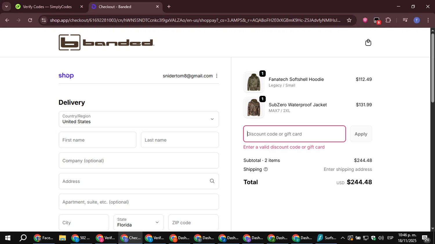Open the volume control in system tray
435x244 pixels.
click(381, 238)
